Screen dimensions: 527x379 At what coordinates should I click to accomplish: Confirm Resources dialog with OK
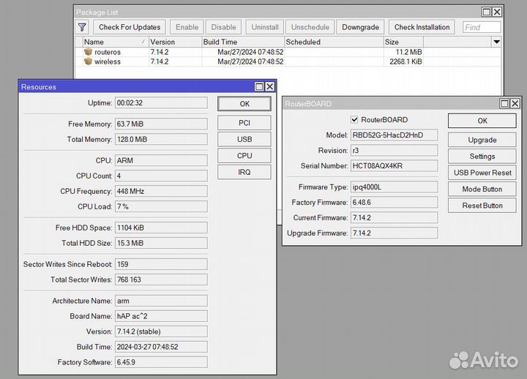coord(244,104)
